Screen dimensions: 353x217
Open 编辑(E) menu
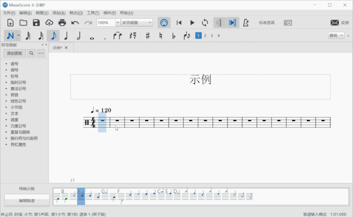coord(26,13)
